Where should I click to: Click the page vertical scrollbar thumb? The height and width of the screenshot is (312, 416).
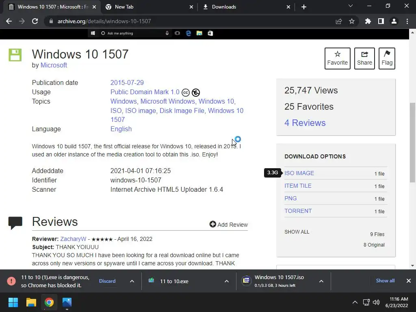[x=412, y=143]
